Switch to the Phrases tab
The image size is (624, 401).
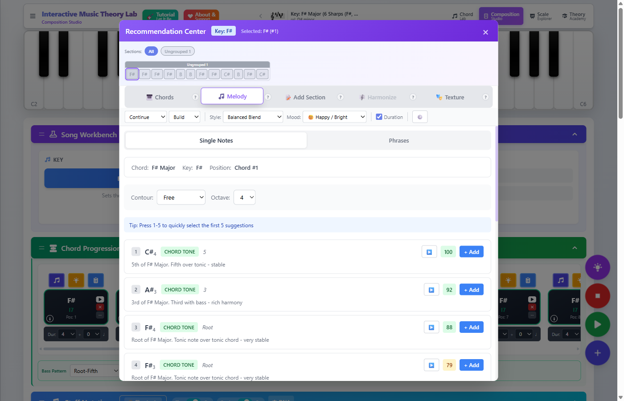click(398, 141)
